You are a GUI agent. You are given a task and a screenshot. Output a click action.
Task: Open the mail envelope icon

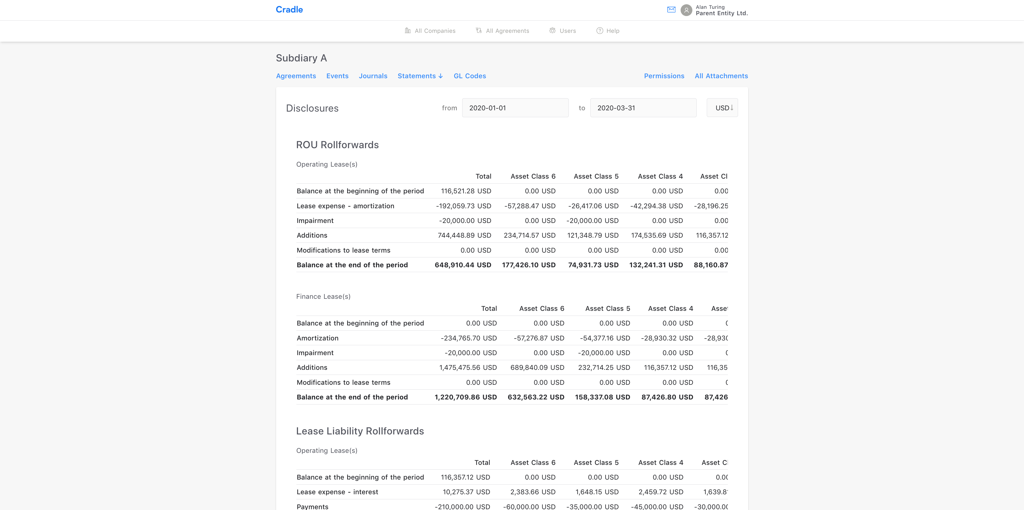671,10
